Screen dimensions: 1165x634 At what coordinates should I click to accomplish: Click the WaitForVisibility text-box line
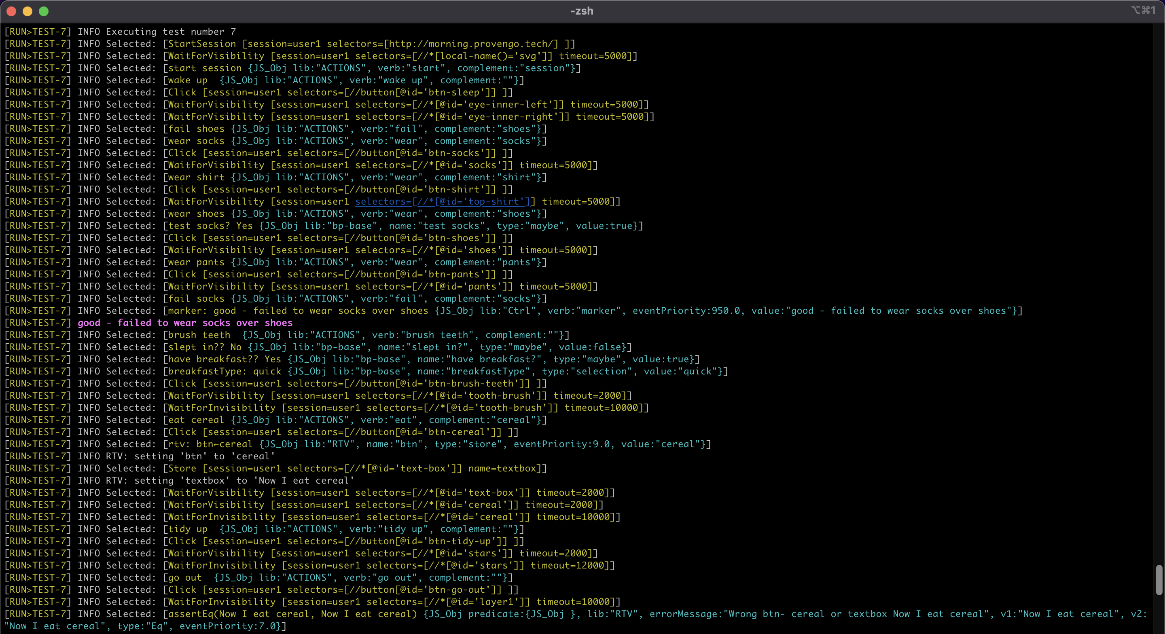pos(310,493)
